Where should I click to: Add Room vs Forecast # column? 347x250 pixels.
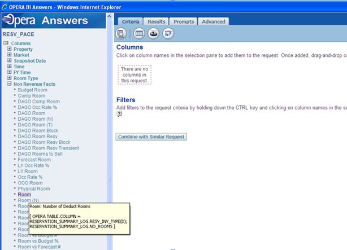[39, 247]
